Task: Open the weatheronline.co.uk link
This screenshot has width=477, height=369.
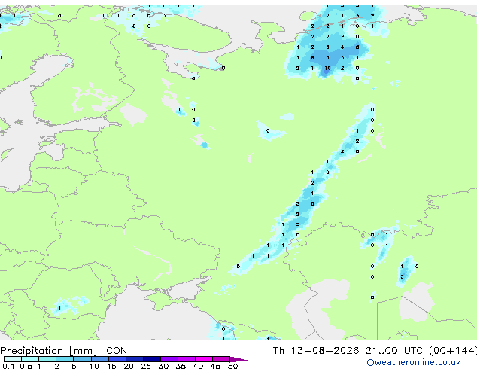Action: click(414, 363)
